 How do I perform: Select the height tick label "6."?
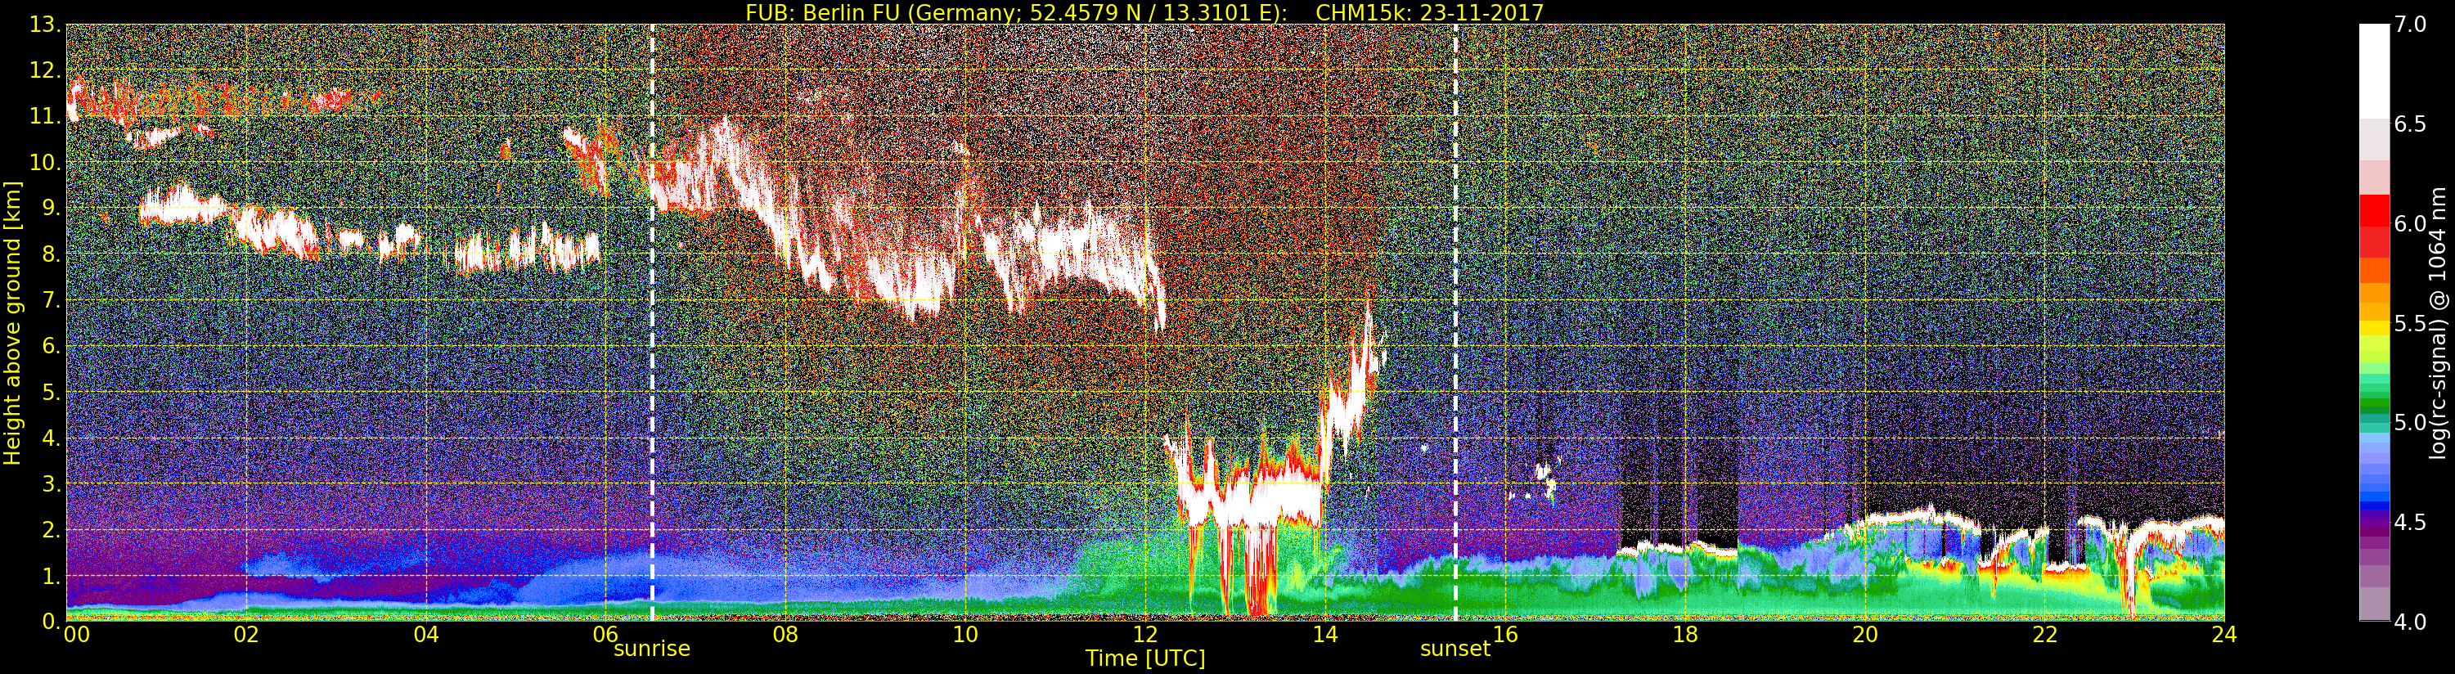pyautogui.click(x=51, y=346)
